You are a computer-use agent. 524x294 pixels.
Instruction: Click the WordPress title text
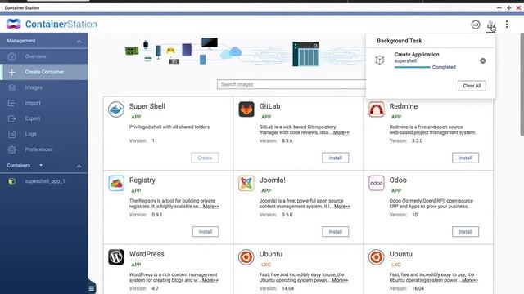pyautogui.click(x=147, y=254)
